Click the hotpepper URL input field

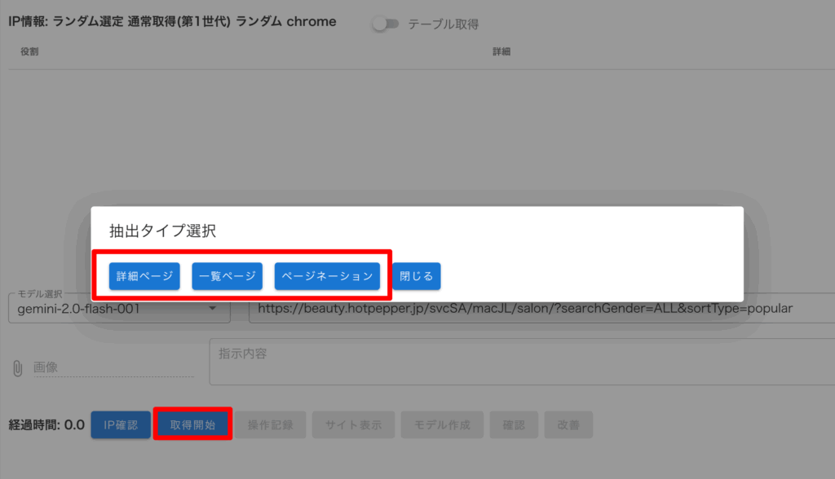tap(538, 309)
